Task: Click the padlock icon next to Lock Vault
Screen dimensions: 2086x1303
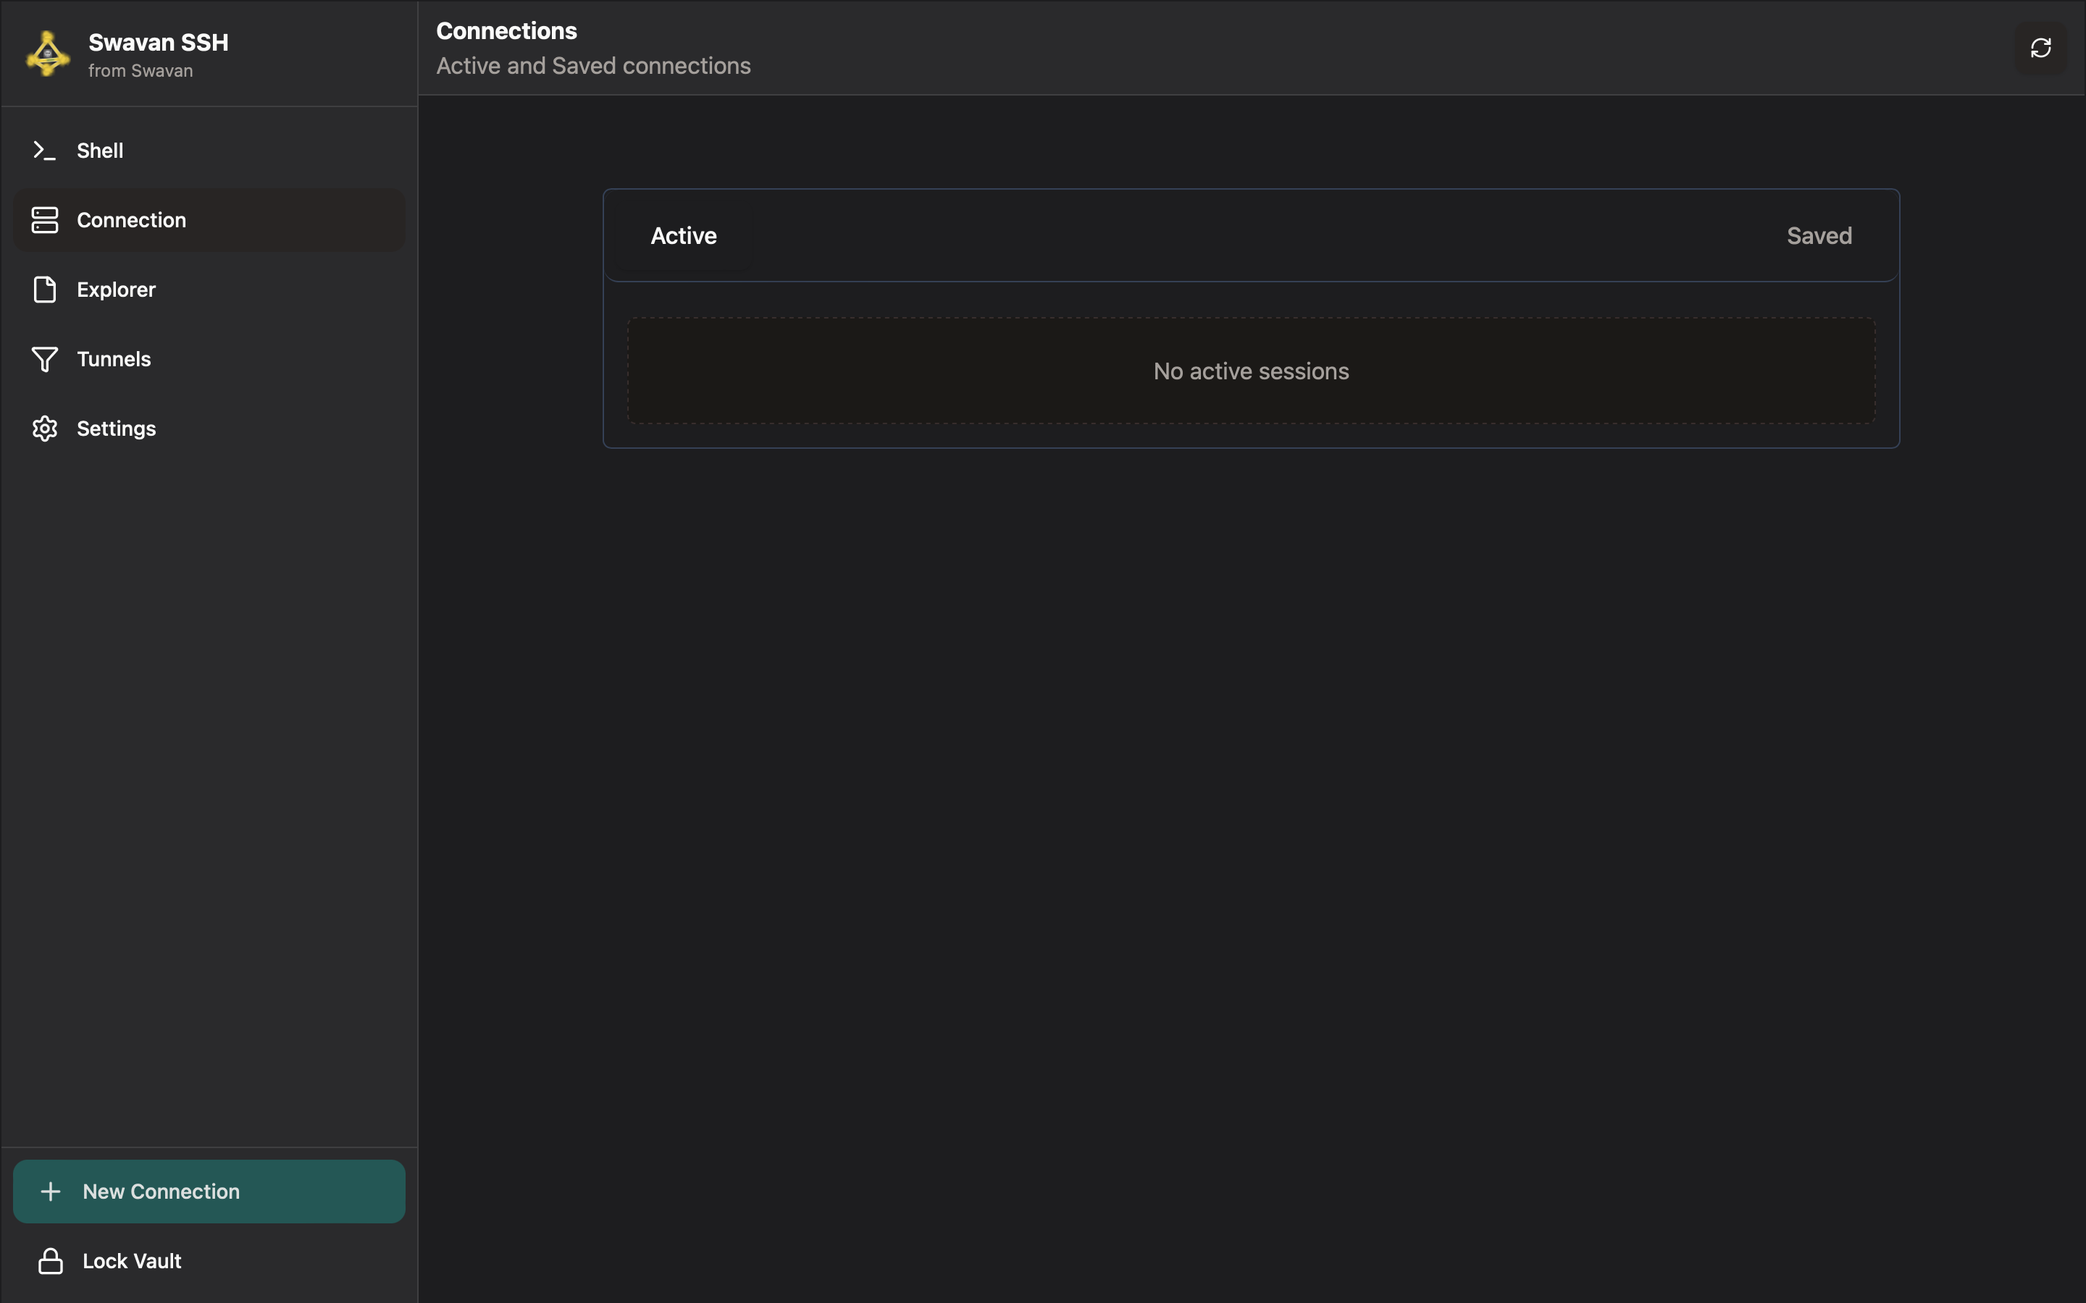Action: pyautogui.click(x=51, y=1260)
